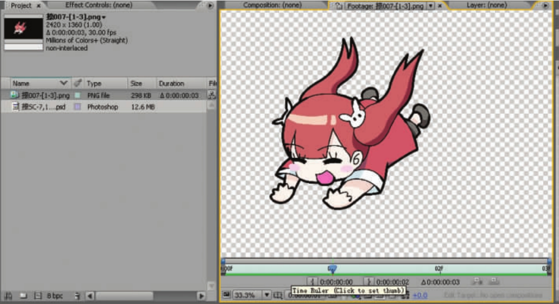Click the 8 bpc color depth button

click(55, 296)
